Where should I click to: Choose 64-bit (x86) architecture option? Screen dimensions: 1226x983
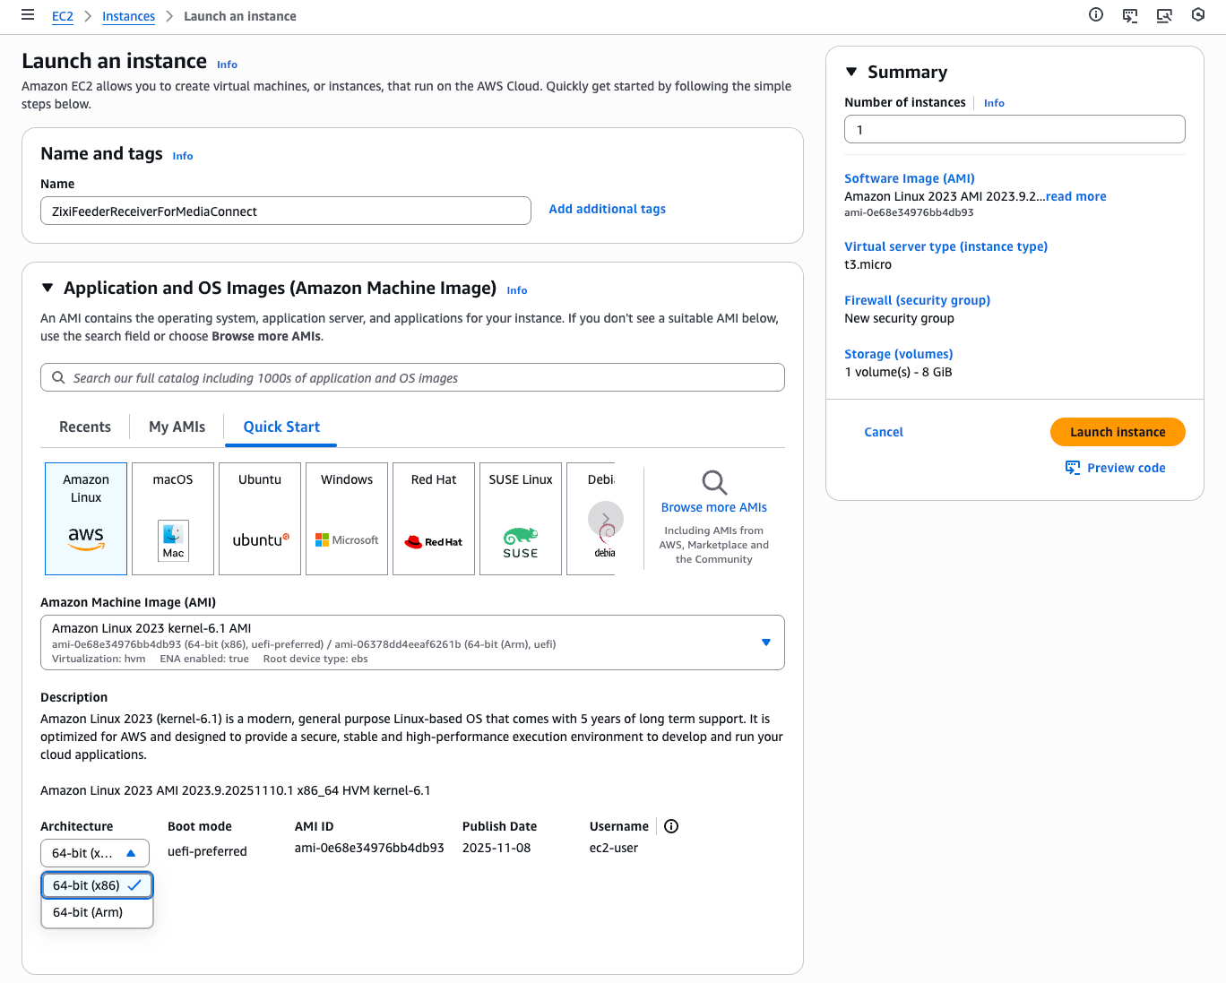coord(87,885)
